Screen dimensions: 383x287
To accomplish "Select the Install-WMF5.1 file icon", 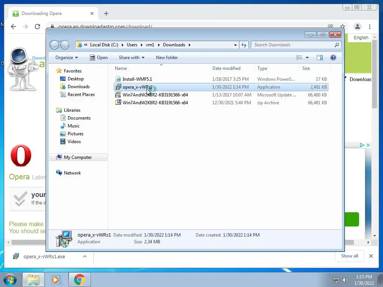I will 118,79.
